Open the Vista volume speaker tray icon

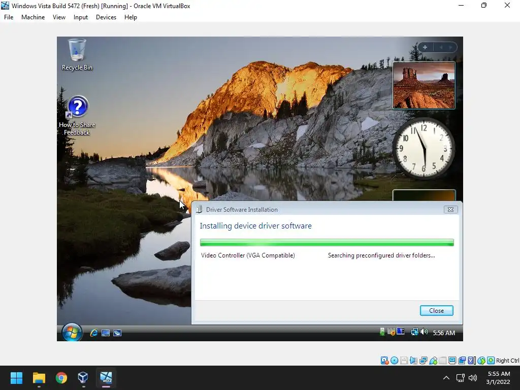point(424,332)
